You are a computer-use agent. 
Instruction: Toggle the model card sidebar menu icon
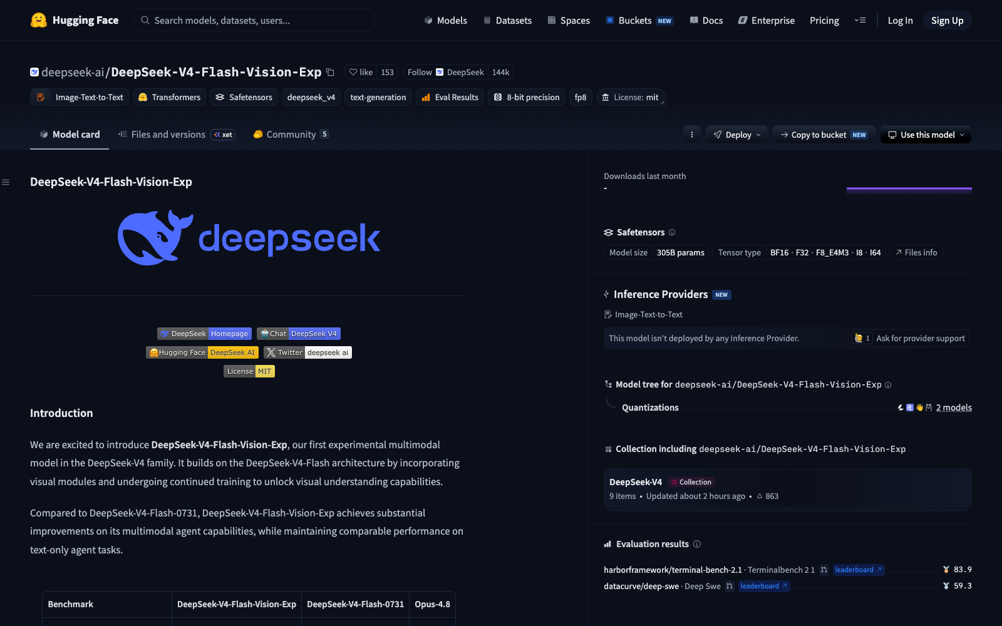pos(6,182)
